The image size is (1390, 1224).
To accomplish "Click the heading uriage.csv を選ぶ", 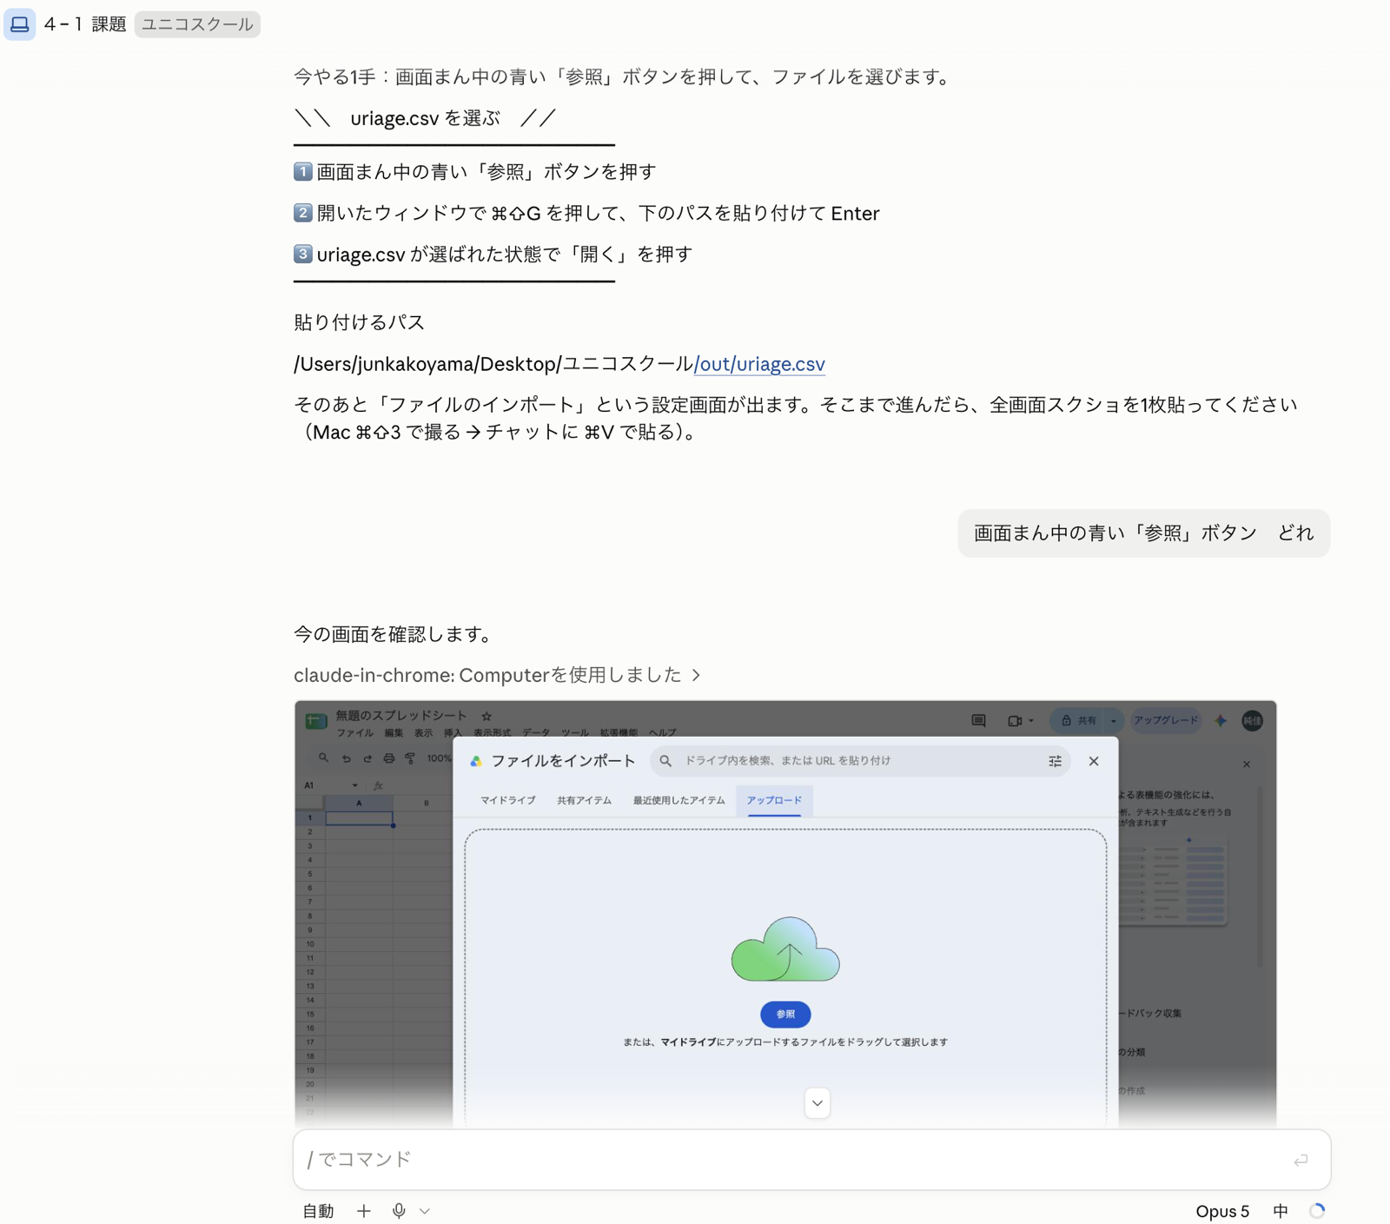I will click(426, 118).
